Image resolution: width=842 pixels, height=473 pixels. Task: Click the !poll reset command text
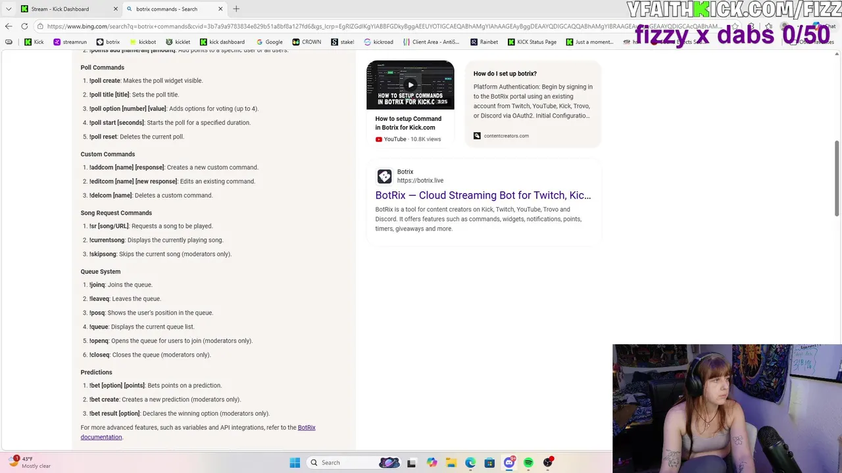pyautogui.click(x=103, y=137)
